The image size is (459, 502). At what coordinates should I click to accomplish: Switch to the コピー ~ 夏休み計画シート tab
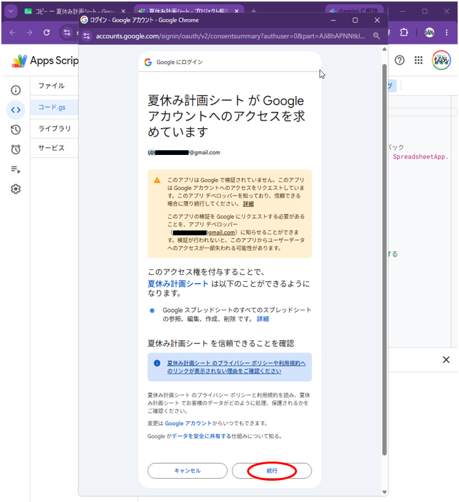(x=74, y=12)
